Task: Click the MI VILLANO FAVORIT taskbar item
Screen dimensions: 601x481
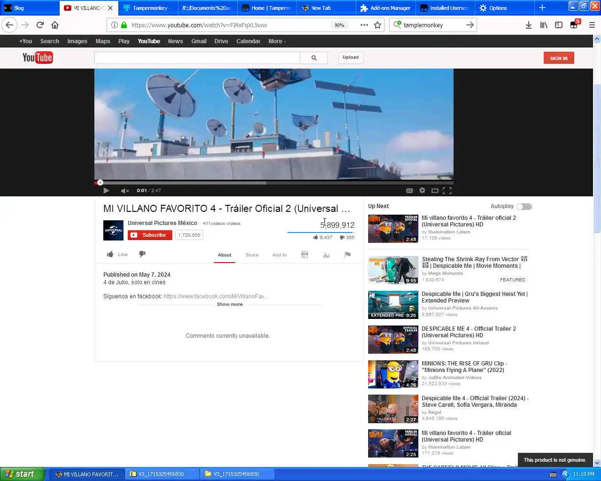Action: point(87,474)
